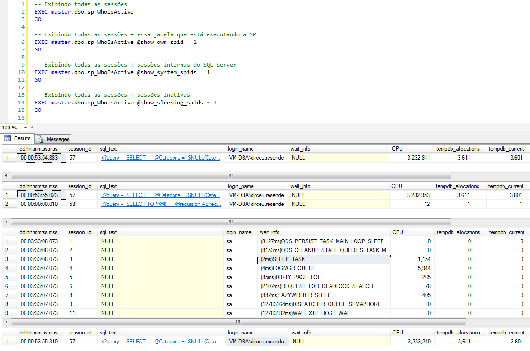Click the Messages tab page icon
530x351 pixels.
(40, 139)
